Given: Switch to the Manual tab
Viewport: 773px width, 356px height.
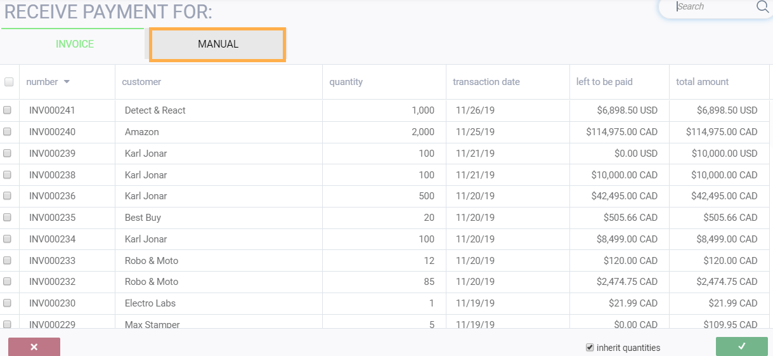Looking at the screenshot, I should coord(218,44).
